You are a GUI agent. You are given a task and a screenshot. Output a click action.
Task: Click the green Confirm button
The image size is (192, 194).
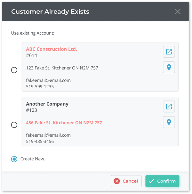pyautogui.click(x=162, y=181)
